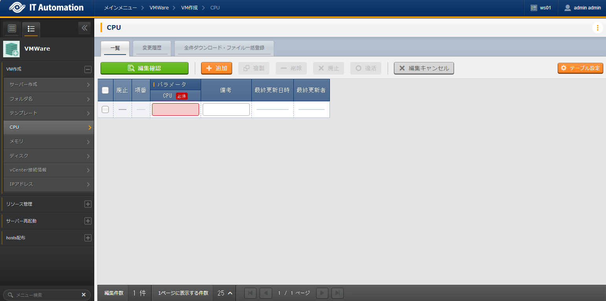
Task: Toggle the select-all header checkbox
Action: [x=105, y=90]
